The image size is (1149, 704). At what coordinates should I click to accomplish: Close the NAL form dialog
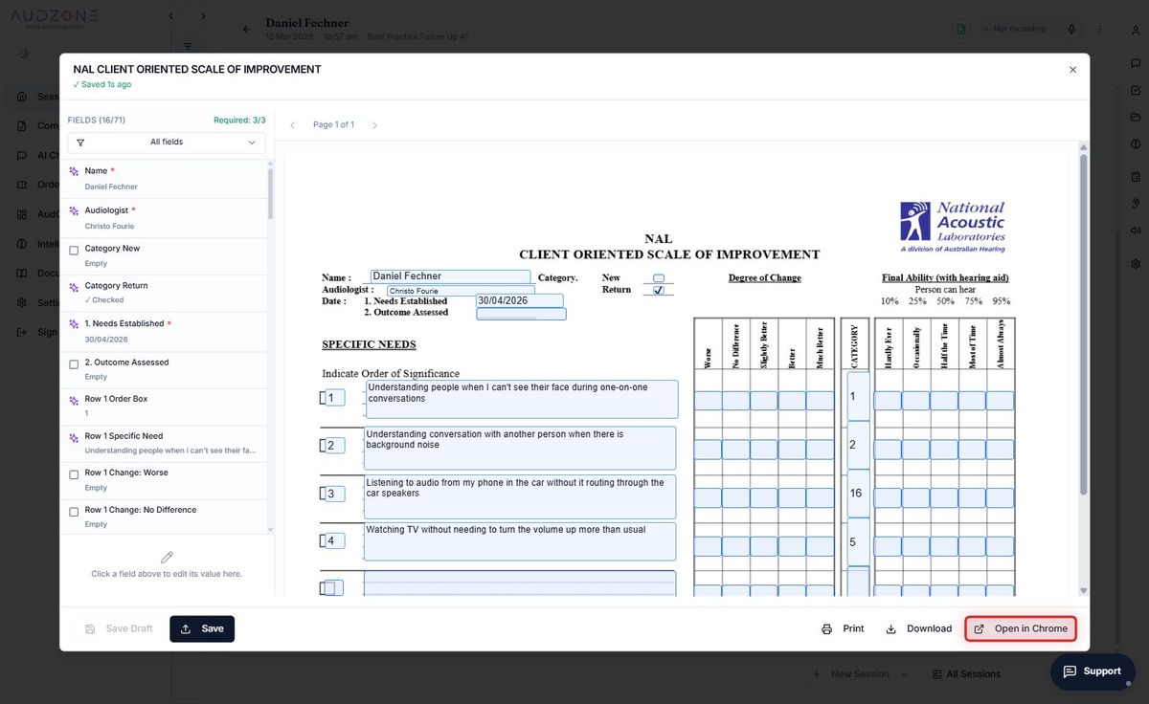(x=1072, y=70)
